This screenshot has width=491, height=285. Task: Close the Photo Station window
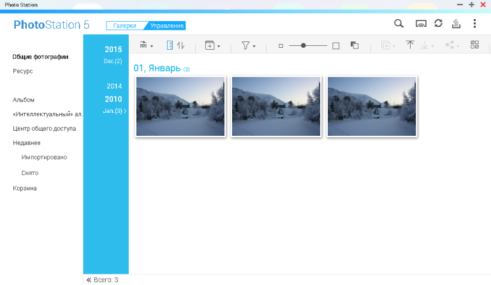click(x=483, y=4)
